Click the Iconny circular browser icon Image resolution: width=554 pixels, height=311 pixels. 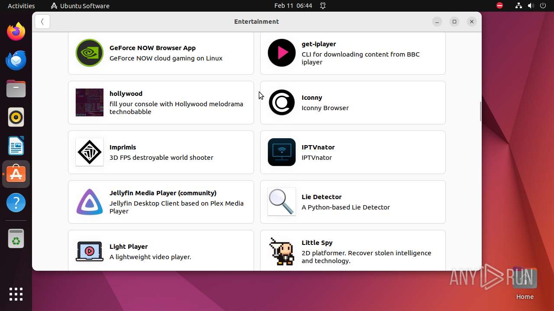282,102
